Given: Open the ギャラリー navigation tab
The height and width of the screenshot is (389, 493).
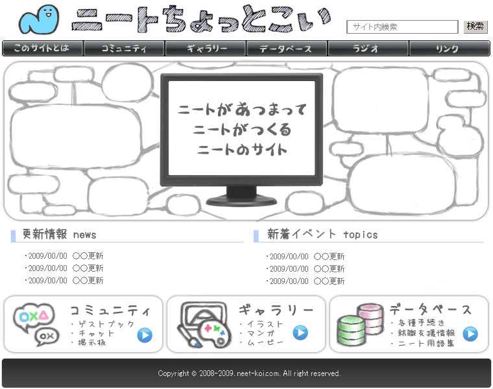Looking at the screenshot, I should pos(206,49).
